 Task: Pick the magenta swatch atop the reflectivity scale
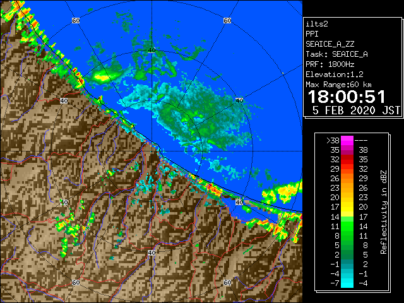347,141
